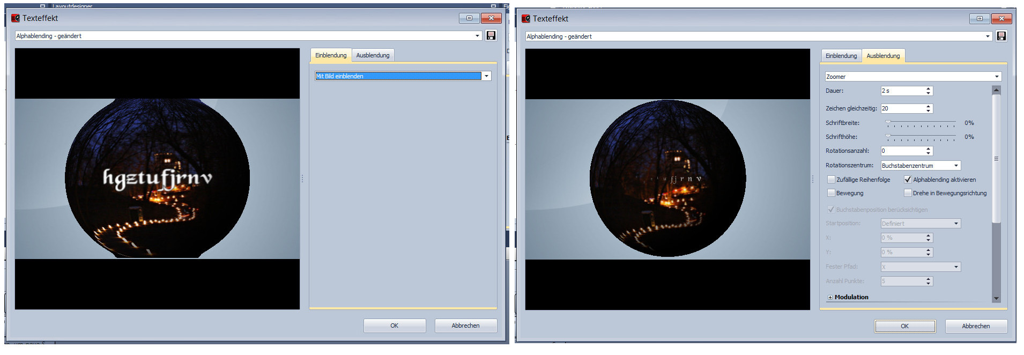Switch to Ausblendung tab in the left dialog
The height and width of the screenshot is (355, 1024).
(x=373, y=55)
